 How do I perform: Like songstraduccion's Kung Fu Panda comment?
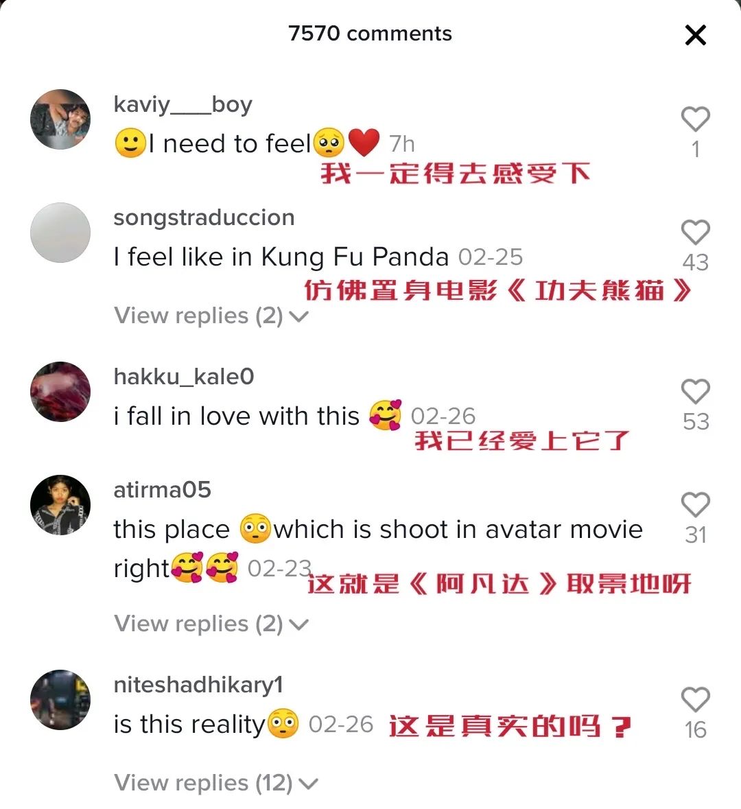(696, 232)
